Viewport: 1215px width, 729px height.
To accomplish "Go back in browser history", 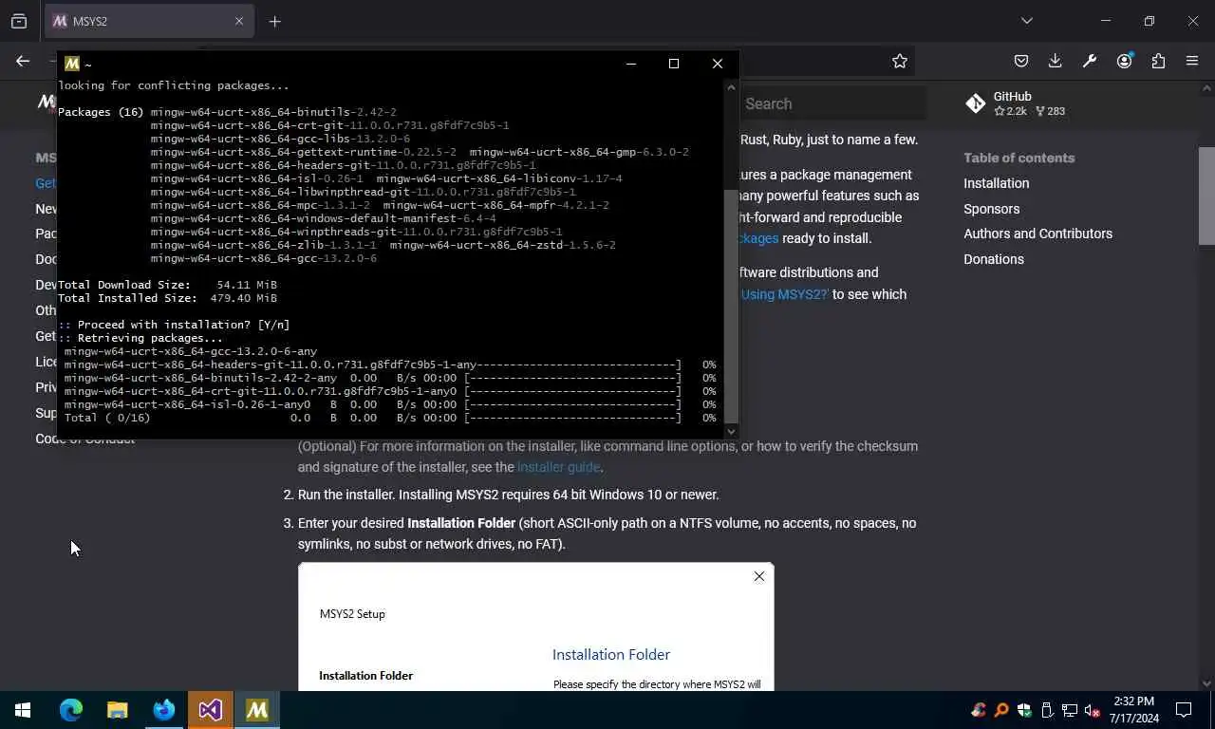I will (23, 61).
